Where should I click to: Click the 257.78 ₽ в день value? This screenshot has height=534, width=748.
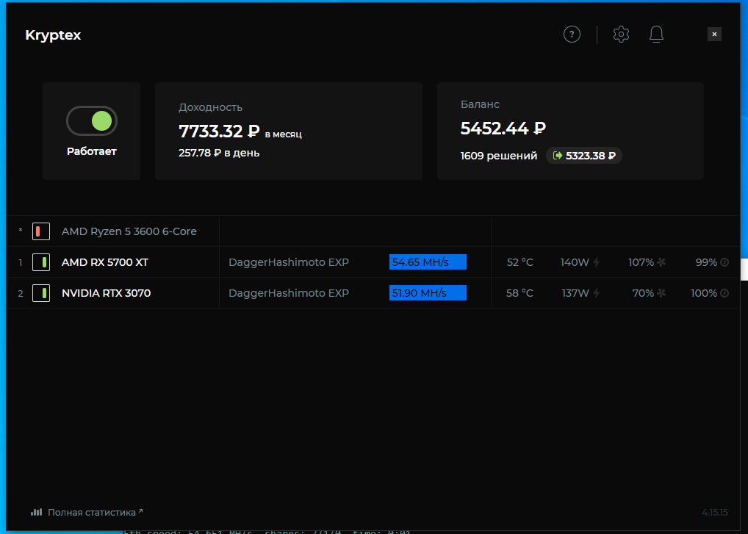(219, 153)
